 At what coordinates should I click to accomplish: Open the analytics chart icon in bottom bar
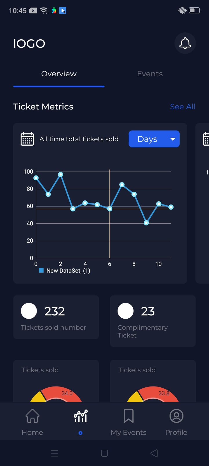[80, 416]
